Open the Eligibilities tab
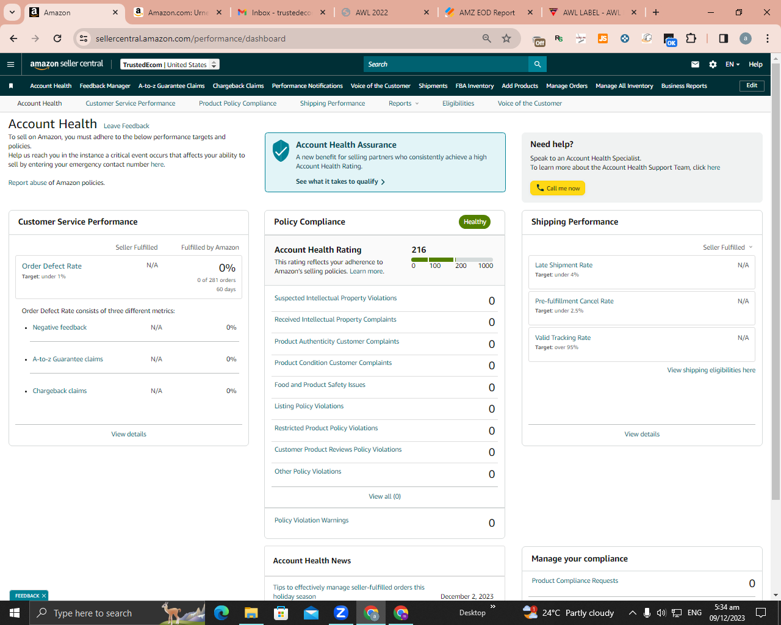The height and width of the screenshot is (625, 781). pyautogui.click(x=458, y=104)
